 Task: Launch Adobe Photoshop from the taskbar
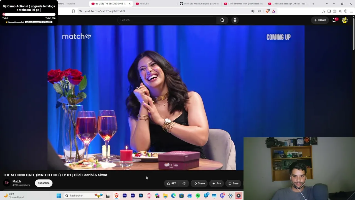141,196
